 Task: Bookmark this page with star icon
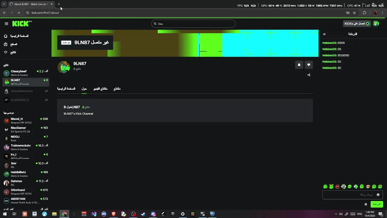click(354, 13)
